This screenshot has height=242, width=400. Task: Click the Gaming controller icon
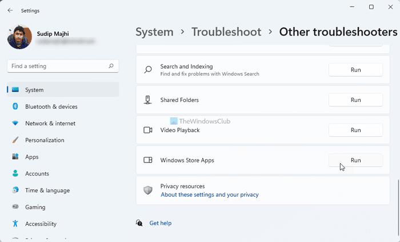[15, 207]
